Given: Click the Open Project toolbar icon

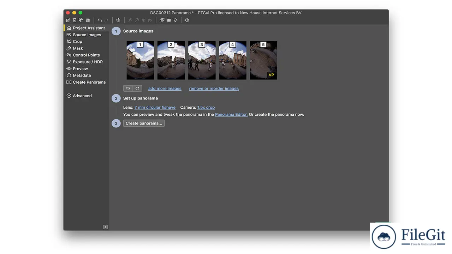Looking at the screenshot, I should [75, 20].
